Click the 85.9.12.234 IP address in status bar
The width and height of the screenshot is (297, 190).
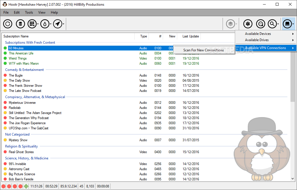click(68, 186)
